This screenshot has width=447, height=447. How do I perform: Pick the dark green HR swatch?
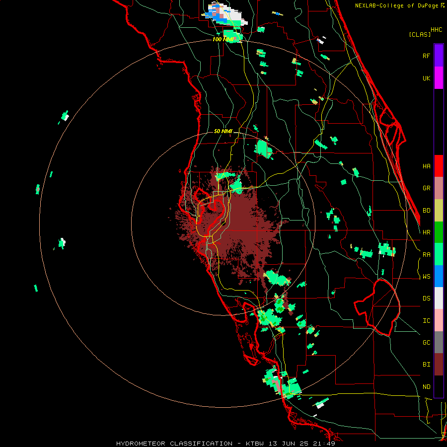(439, 232)
